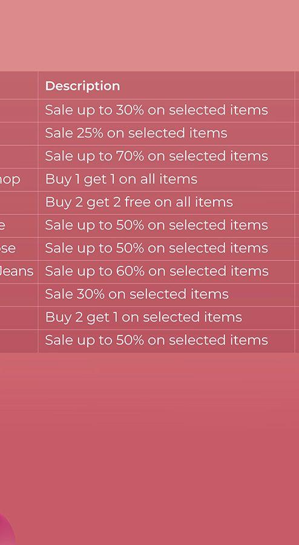The image size is (299, 545).
Task: Select 'Buy 2 get 1 on selected items'
Action: pos(143,317)
